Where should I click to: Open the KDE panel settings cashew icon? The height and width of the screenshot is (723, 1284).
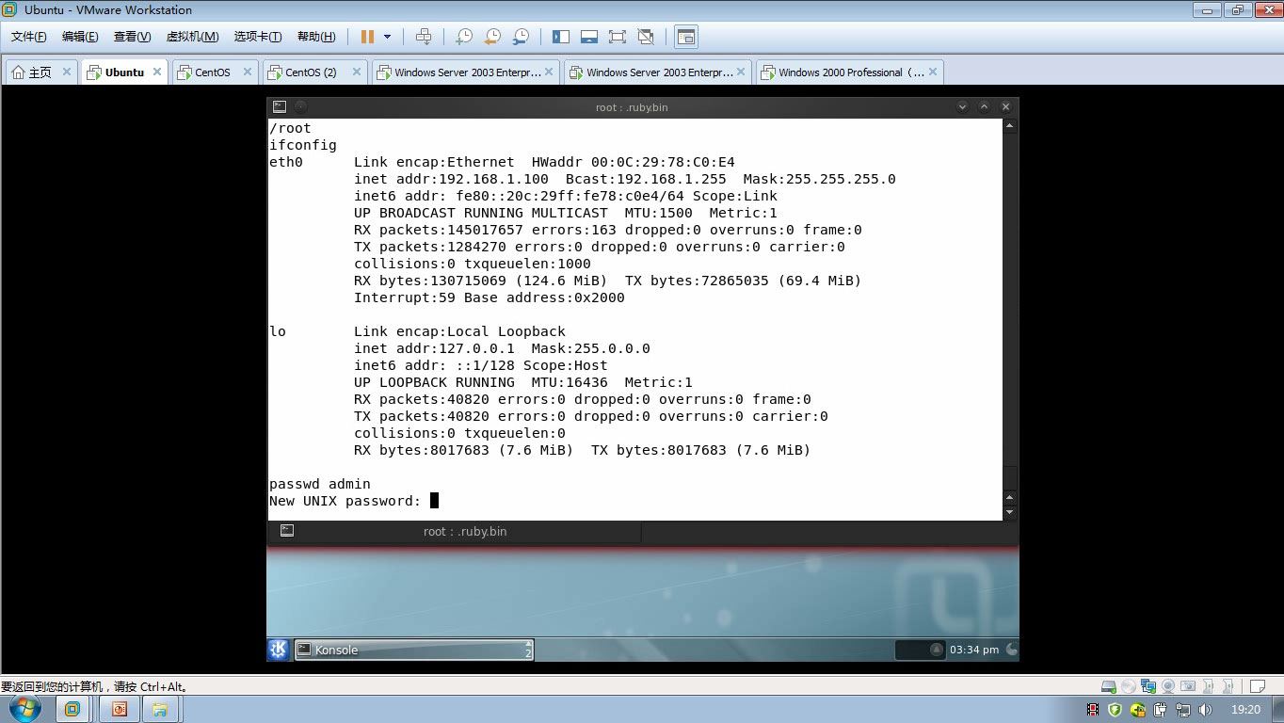click(1012, 650)
